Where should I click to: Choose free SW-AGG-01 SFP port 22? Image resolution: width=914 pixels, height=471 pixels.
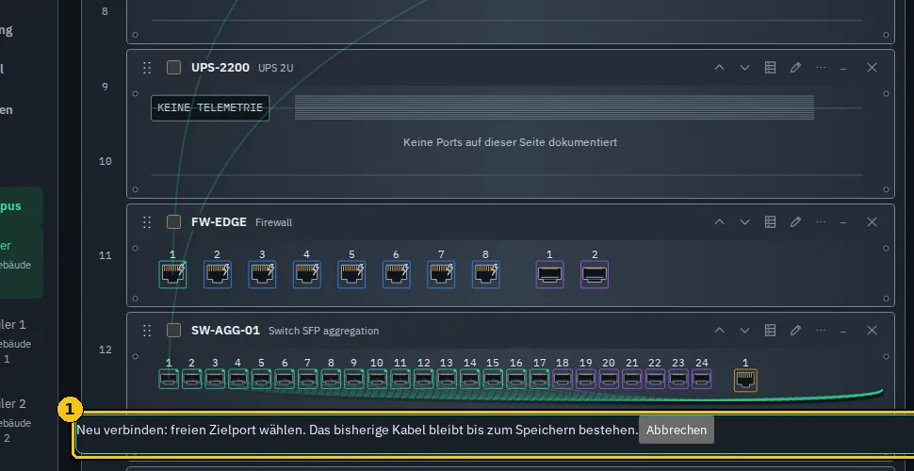click(x=655, y=379)
